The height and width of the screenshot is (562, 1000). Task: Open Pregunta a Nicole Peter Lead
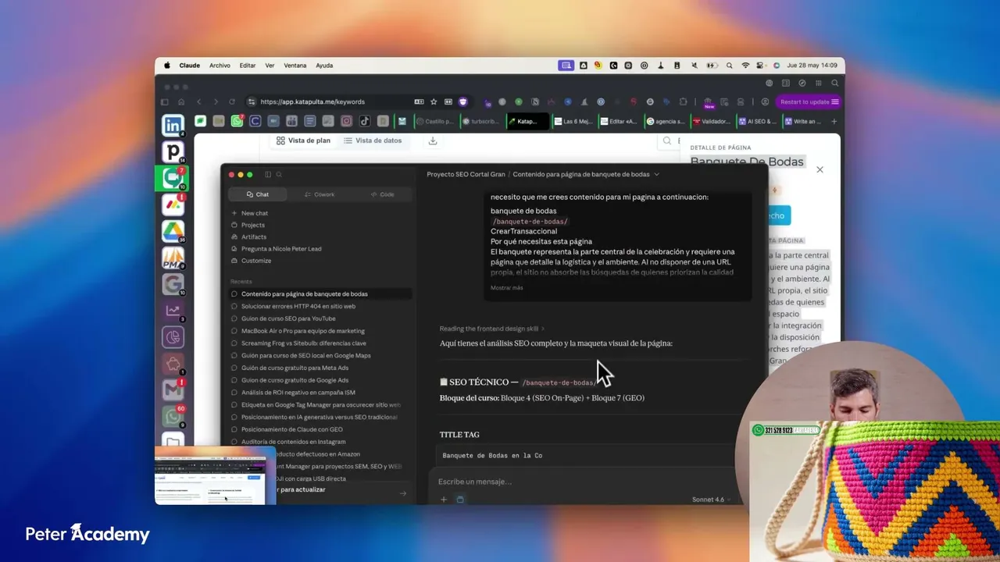point(276,248)
